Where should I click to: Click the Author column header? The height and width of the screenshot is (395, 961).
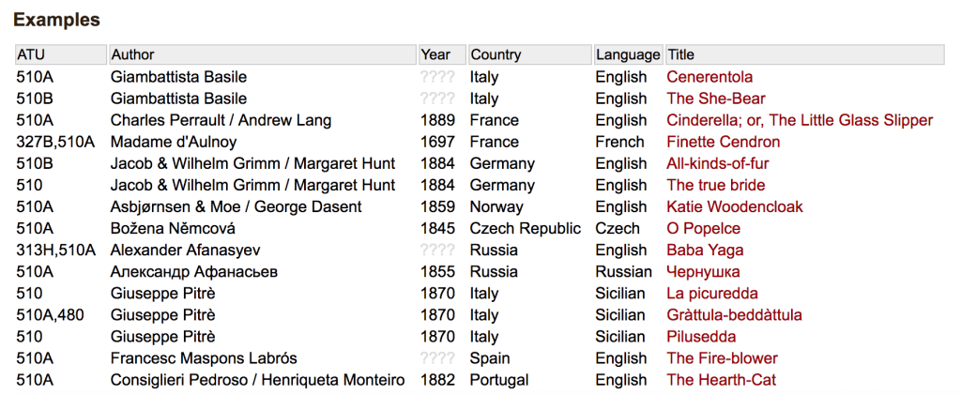132,54
